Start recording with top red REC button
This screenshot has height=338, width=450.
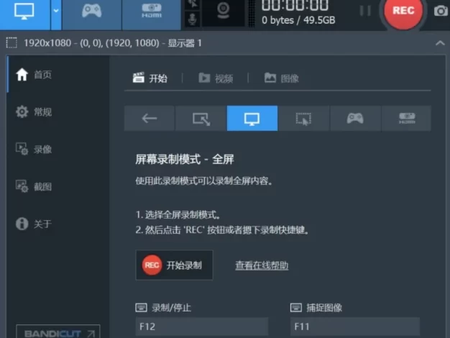tap(403, 12)
